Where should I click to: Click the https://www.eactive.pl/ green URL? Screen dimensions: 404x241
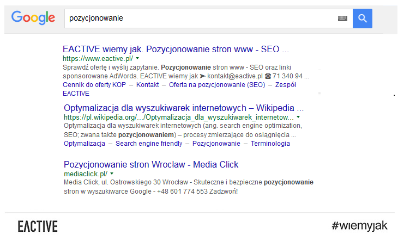(x=98, y=58)
